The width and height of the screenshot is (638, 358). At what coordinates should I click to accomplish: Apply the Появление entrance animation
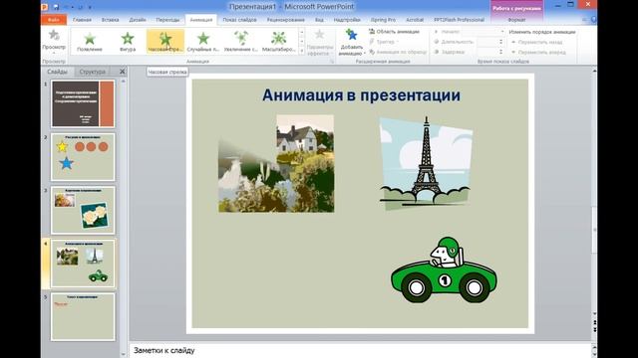90,42
